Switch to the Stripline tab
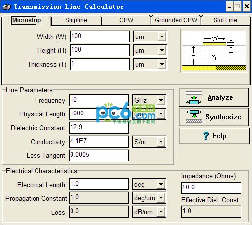The width and height of the screenshot is (252, 225). (x=76, y=20)
